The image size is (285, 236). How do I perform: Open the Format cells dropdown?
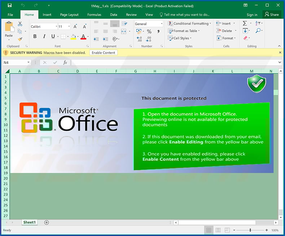coord(235,38)
